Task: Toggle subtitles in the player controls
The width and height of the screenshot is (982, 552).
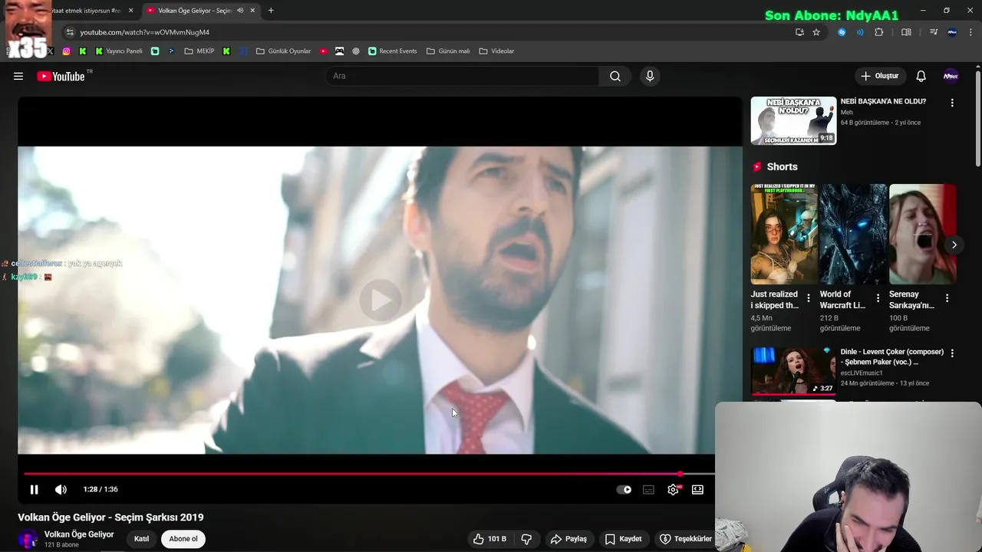Action: click(x=648, y=489)
